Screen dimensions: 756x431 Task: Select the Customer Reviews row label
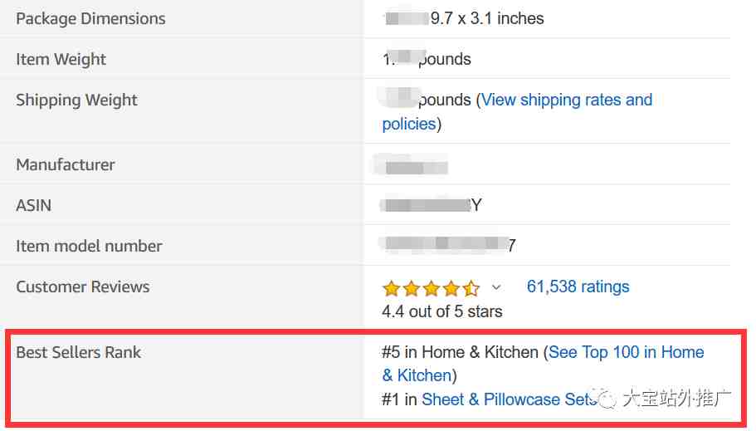coord(83,287)
